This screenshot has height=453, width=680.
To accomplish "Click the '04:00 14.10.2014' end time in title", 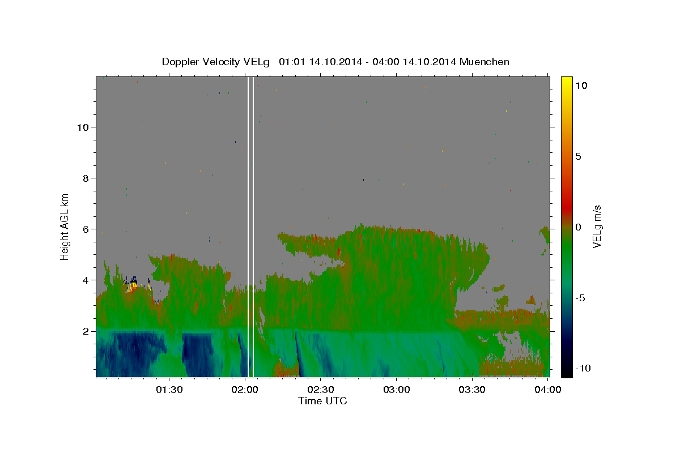I will [x=415, y=62].
